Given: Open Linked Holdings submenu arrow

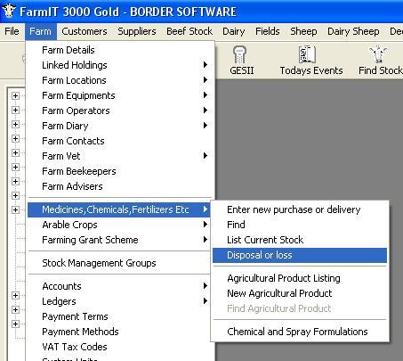Looking at the screenshot, I should (205, 65).
